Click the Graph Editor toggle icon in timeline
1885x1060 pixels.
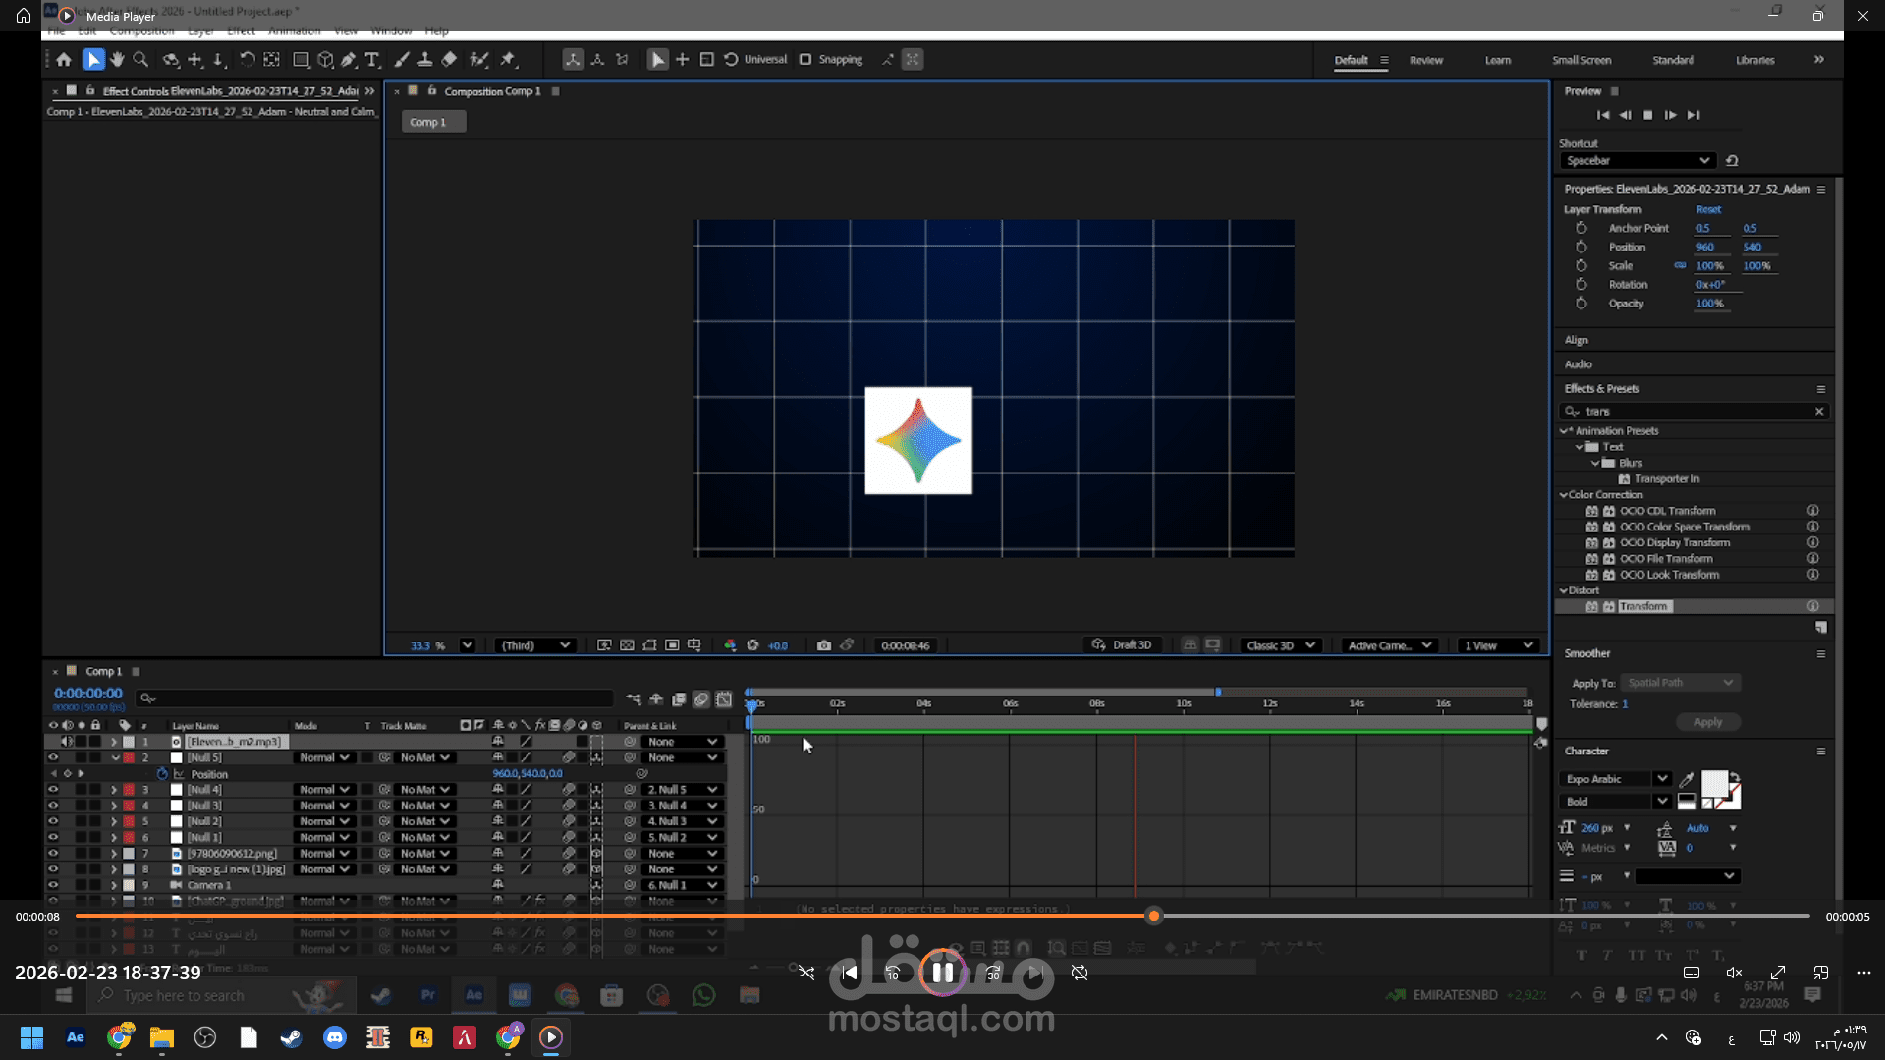(x=724, y=699)
